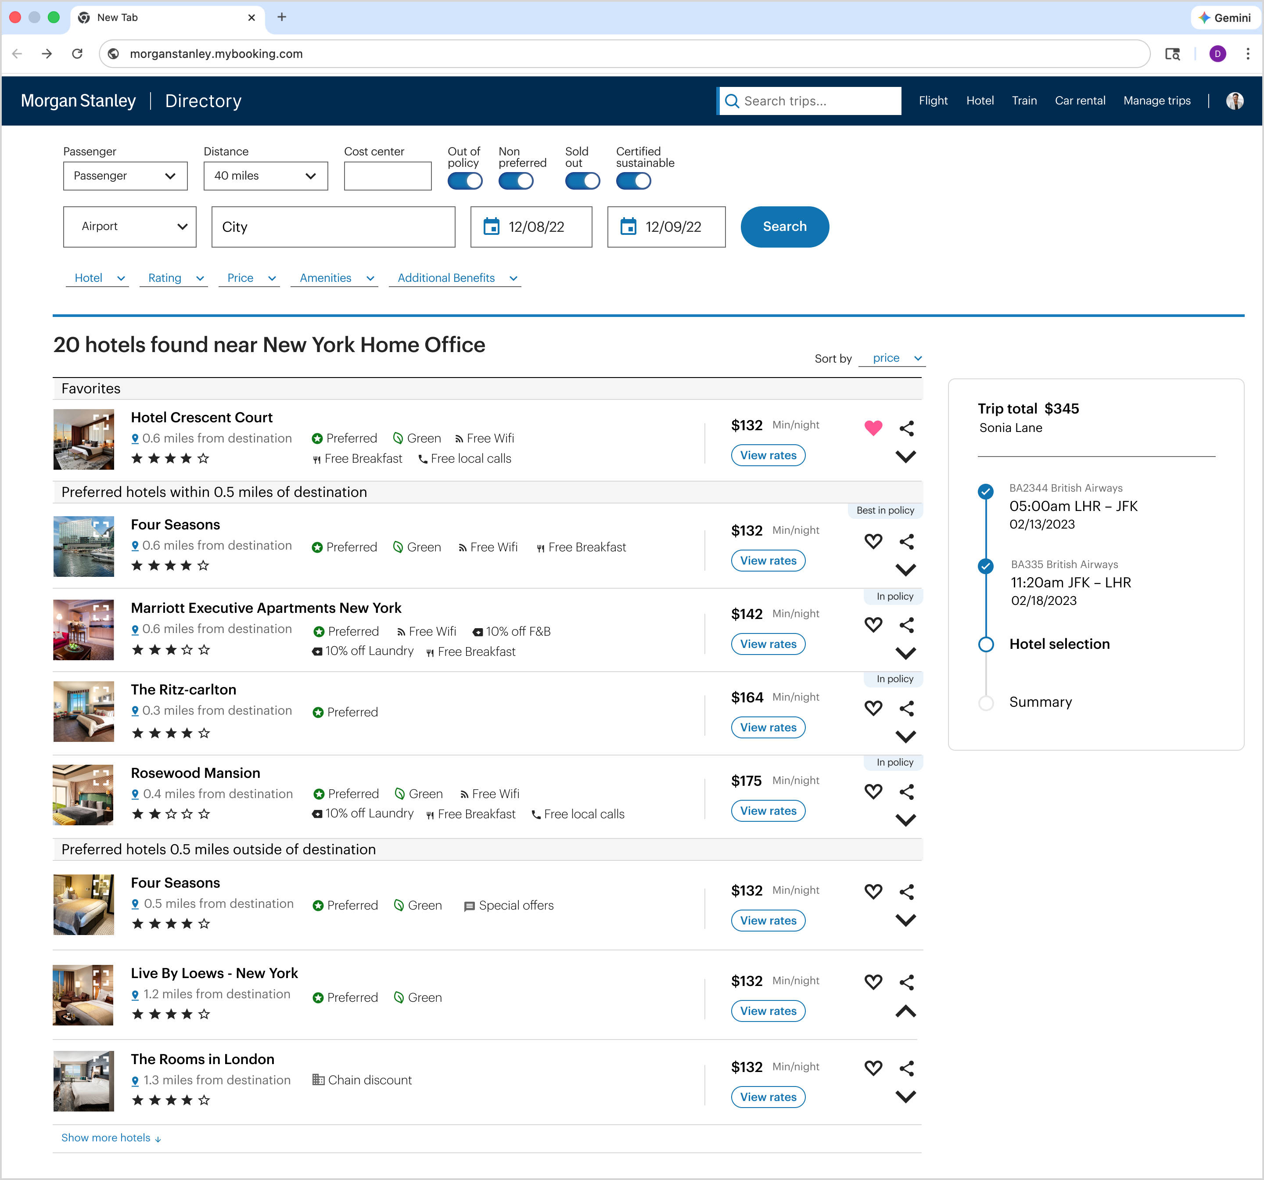Viewport: 1264px width, 1180px height.
Task: Click share icon for Four Seasons Best in policy
Action: [907, 541]
